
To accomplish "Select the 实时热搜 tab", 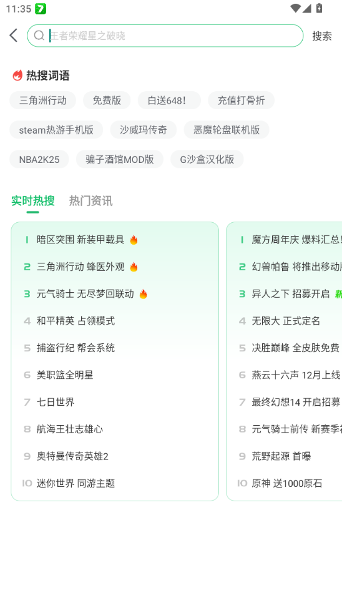I will (x=32, y=201).
